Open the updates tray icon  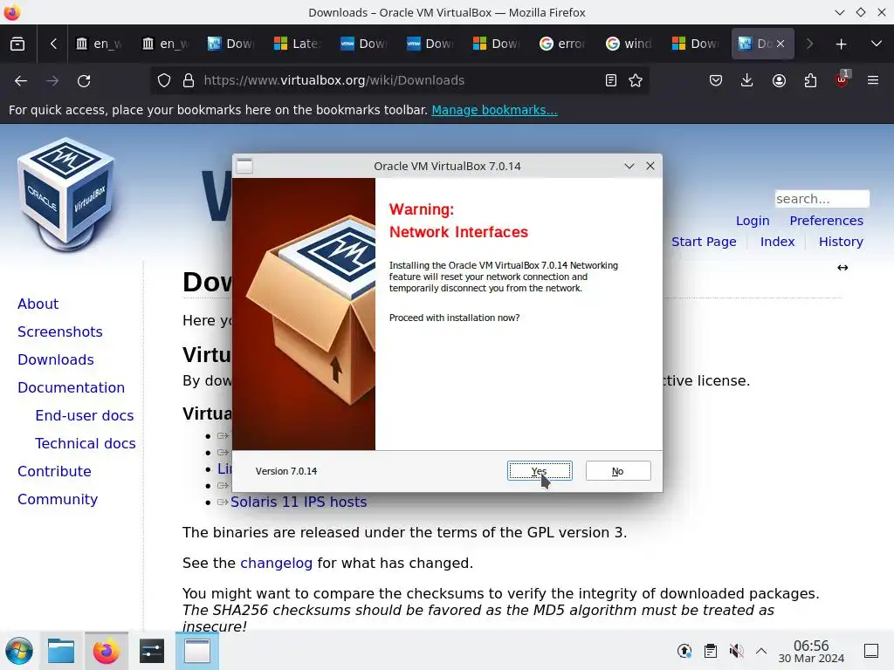pyautogui.click(x=684, y=651)
